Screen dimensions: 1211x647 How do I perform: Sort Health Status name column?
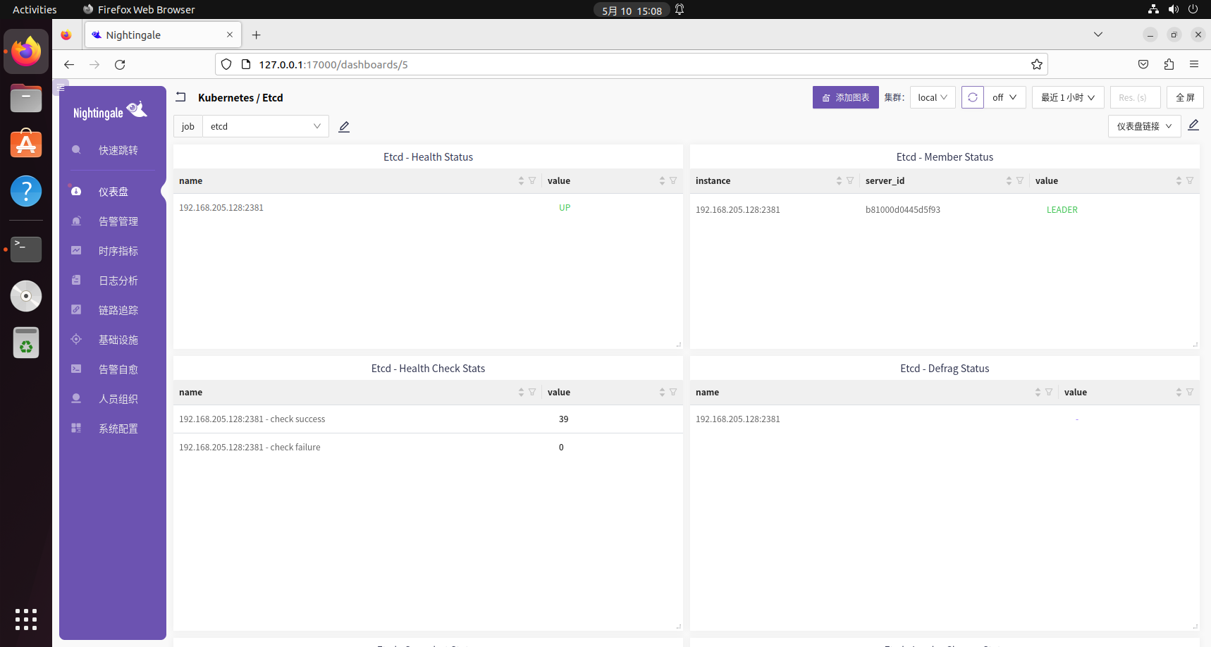(521, 181)
